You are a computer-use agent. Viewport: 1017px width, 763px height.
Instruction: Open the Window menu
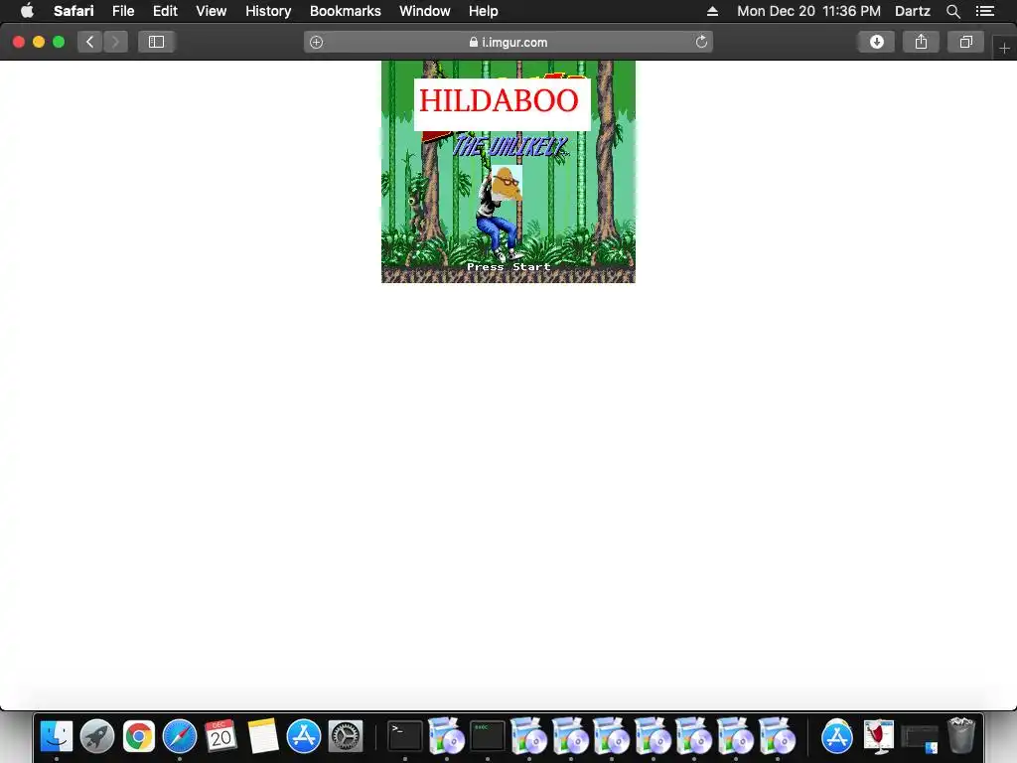click(425, 11)
